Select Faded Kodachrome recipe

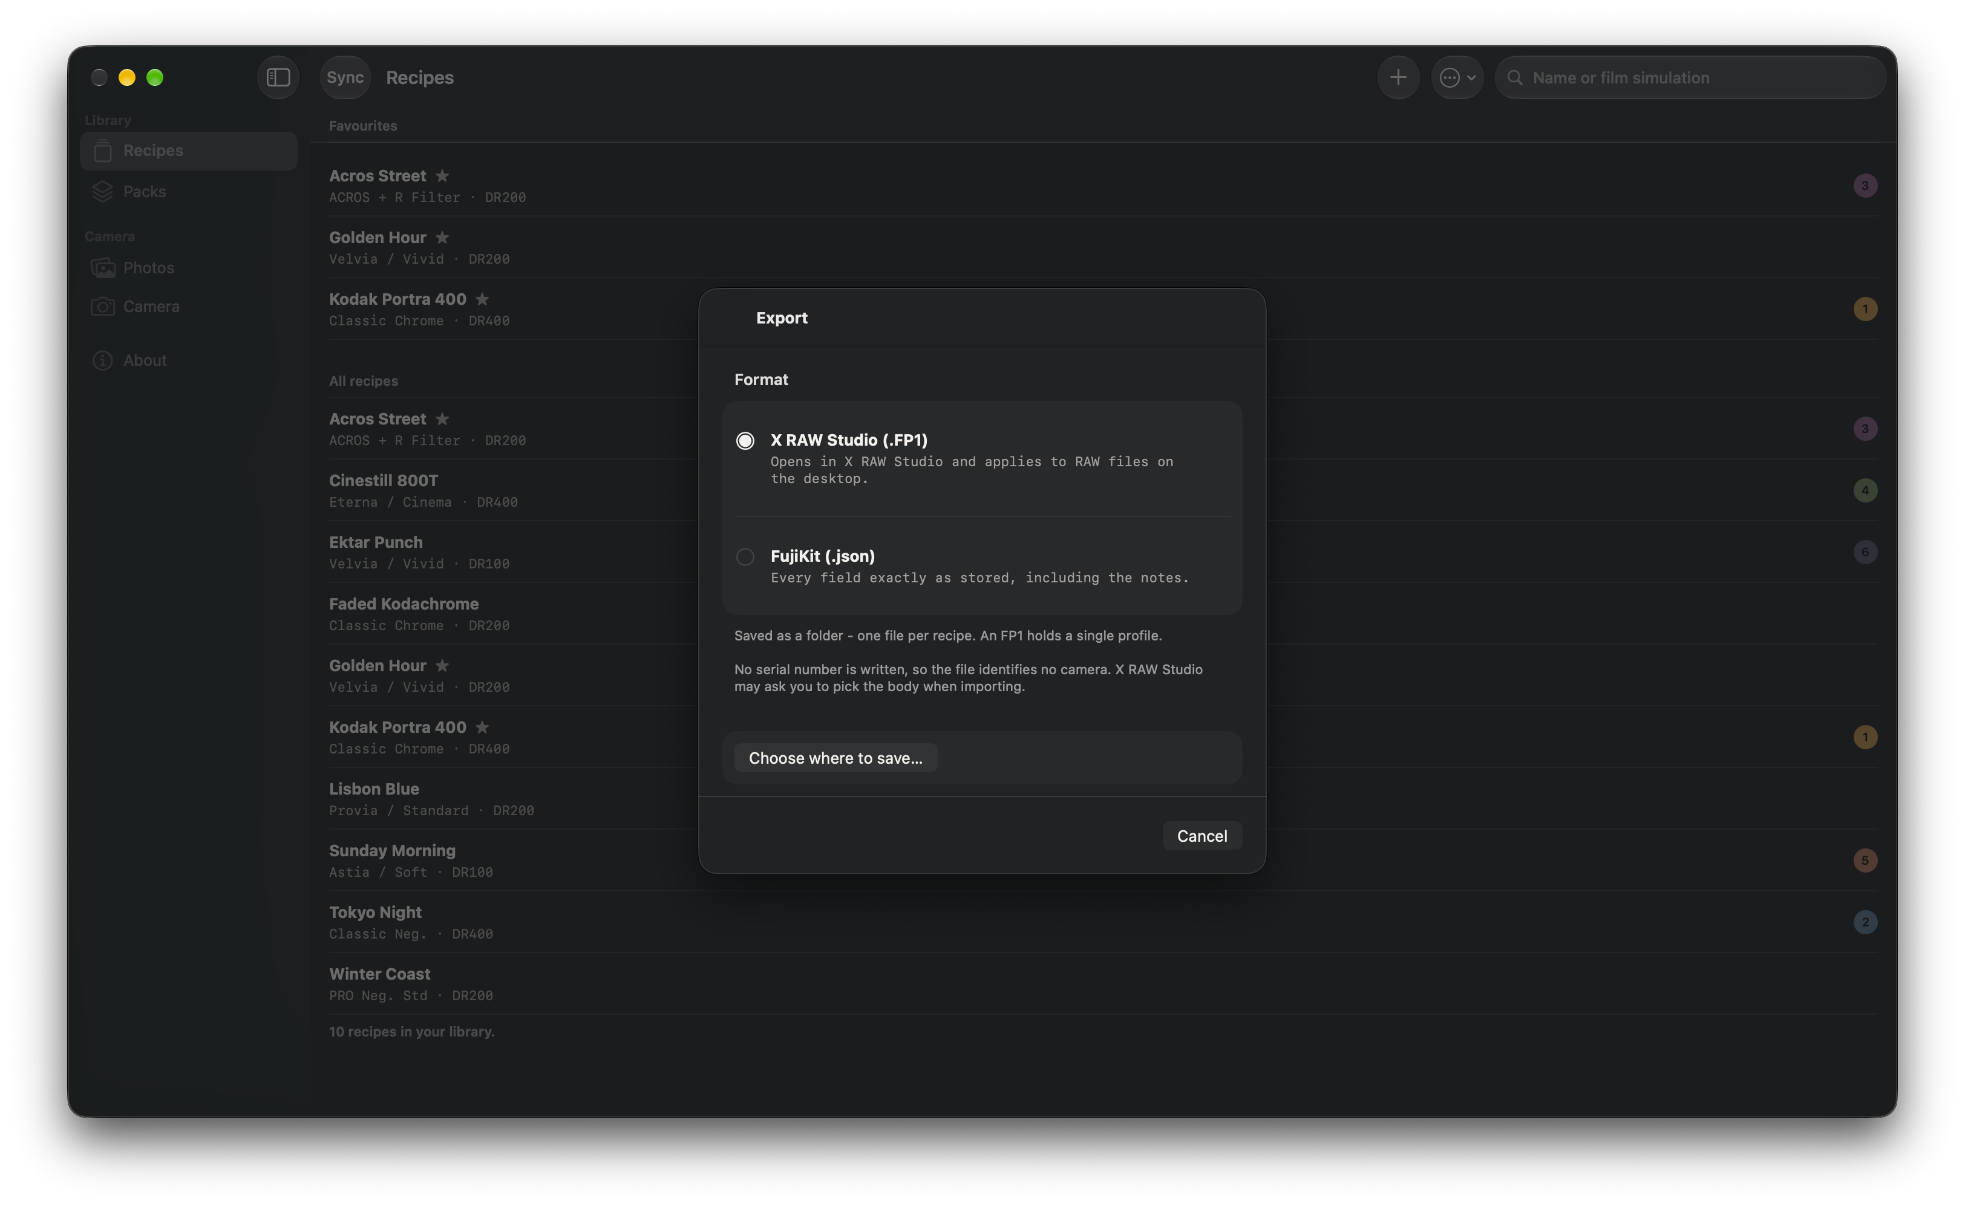pos(1103,614)
